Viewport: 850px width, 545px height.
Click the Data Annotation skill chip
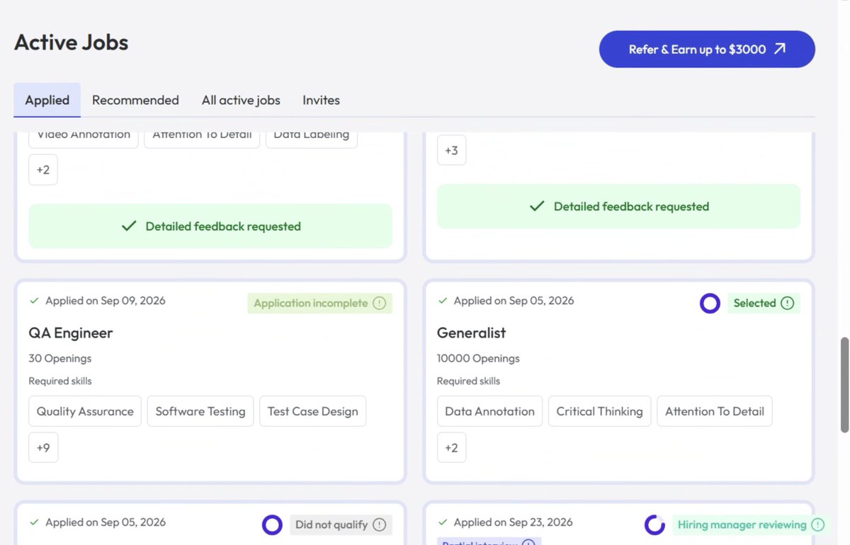tap(489, 411)
